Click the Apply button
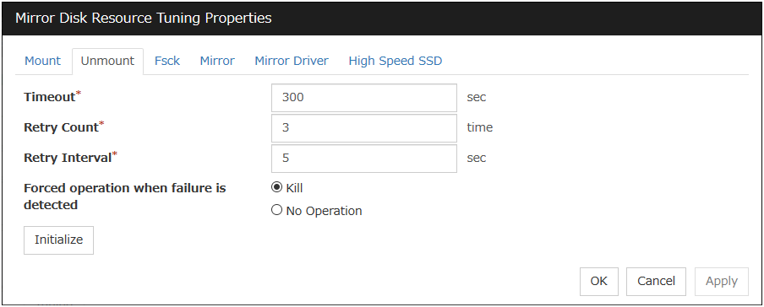Viewport: 764px width, 307px height. (x=722, y=281)
